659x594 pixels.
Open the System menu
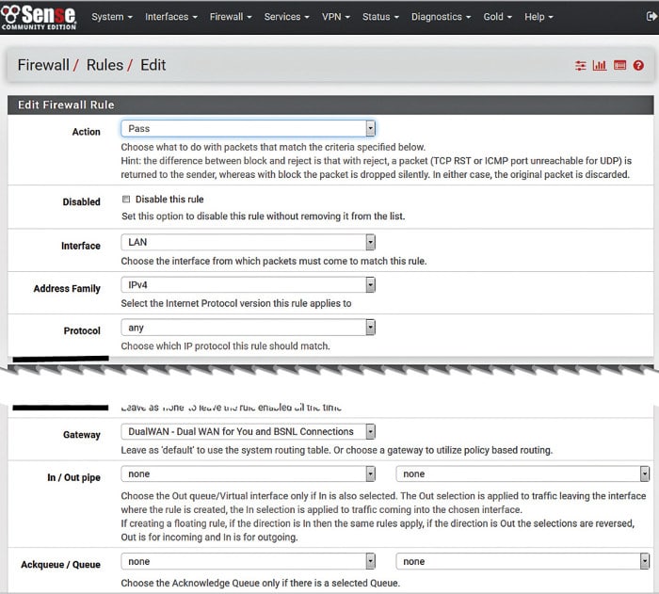112,17
